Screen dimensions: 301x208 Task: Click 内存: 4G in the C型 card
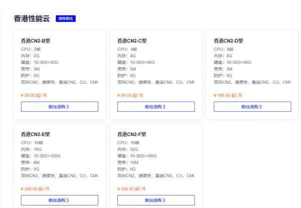126,56
